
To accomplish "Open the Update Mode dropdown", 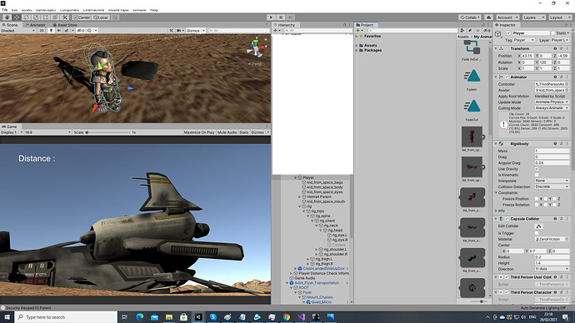I will click(552, 102).
